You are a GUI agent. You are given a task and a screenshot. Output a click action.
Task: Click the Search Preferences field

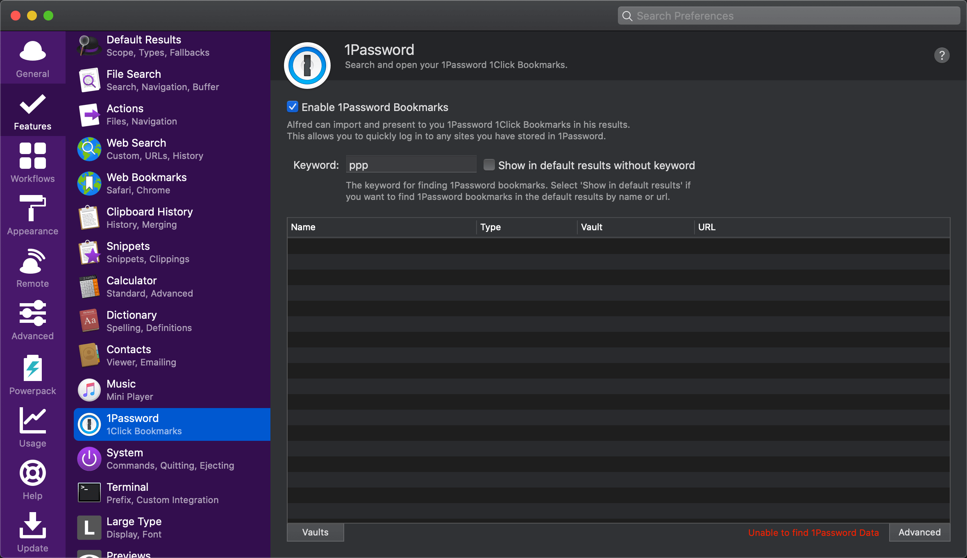coord(789,16)
